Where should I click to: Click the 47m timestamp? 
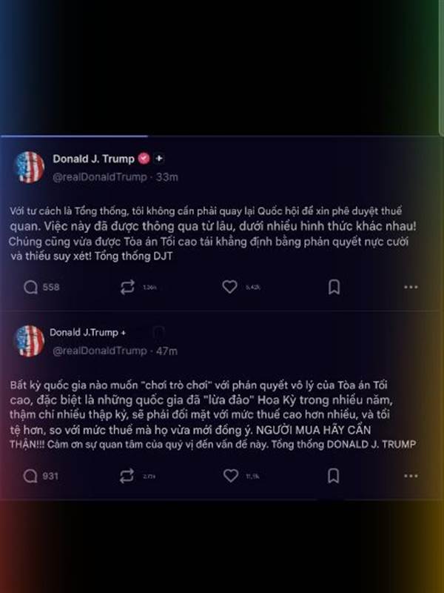coord(166,351)
